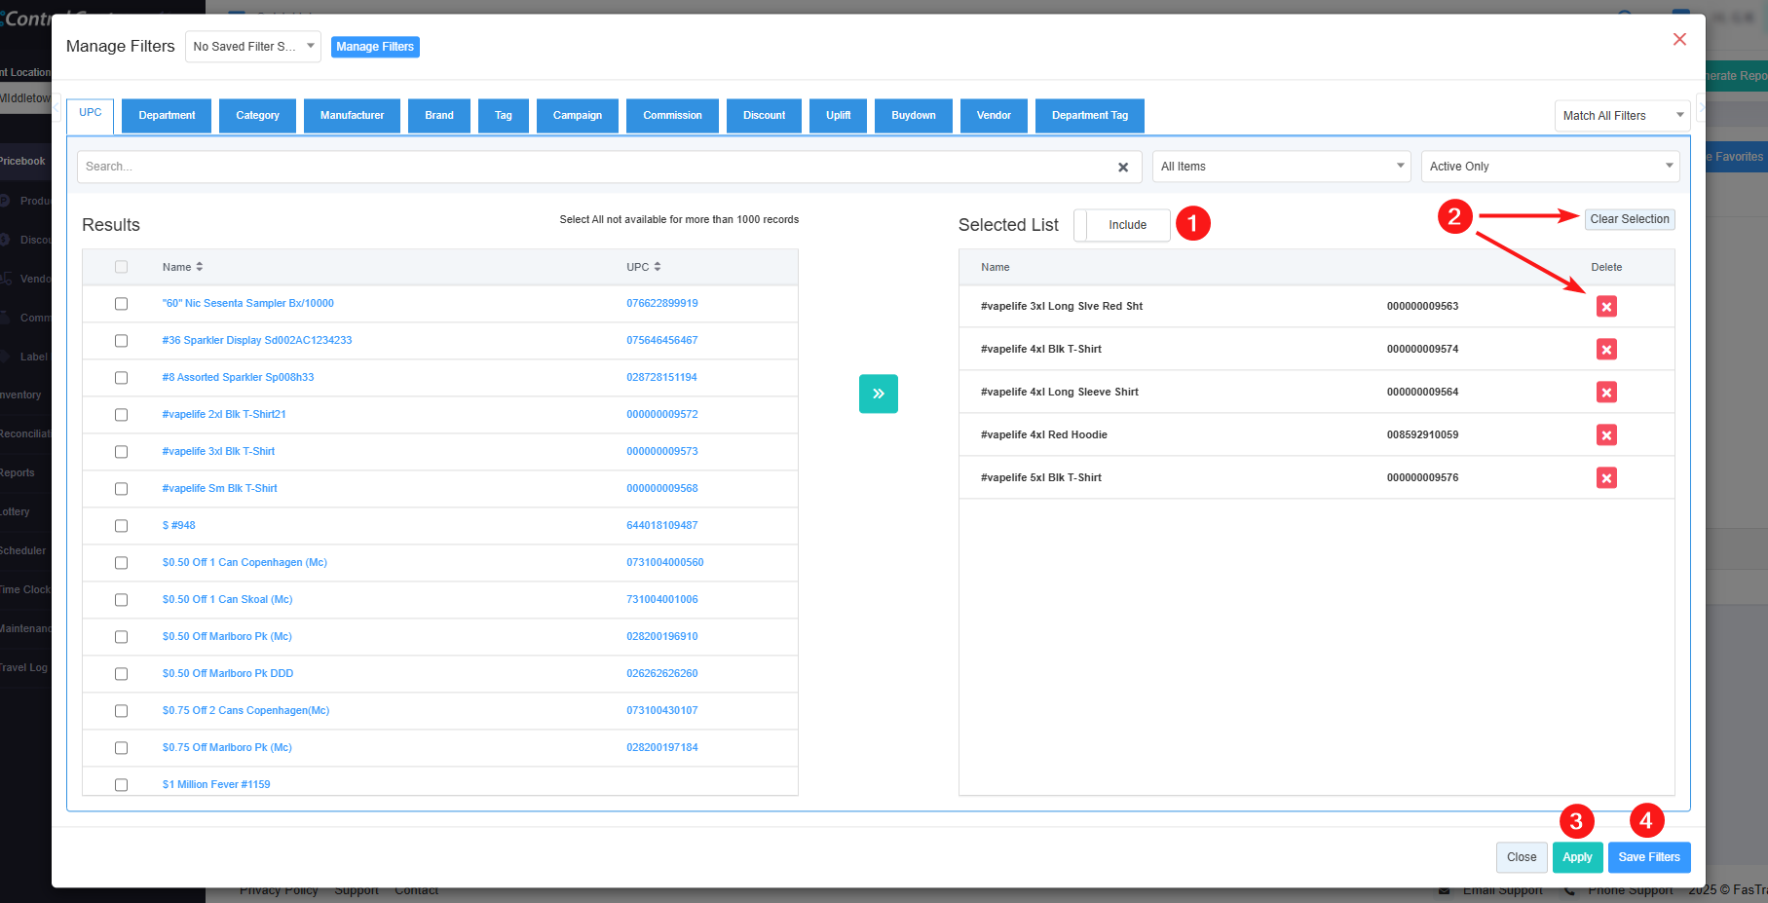Click into the Search input field

tap(594, 167)
